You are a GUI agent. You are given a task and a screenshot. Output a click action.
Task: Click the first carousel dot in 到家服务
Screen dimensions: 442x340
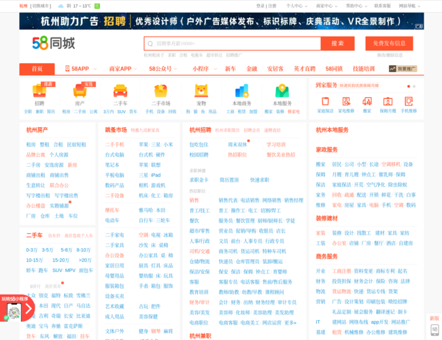point(409,86)
